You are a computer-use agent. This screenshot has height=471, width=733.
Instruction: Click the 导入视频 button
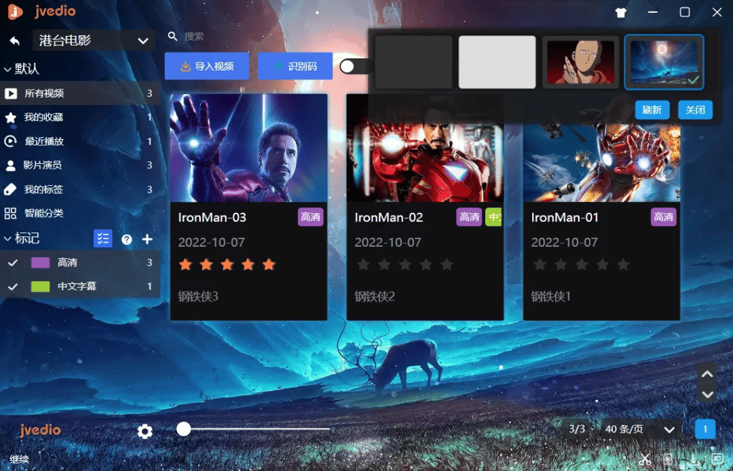coord(206,66)
